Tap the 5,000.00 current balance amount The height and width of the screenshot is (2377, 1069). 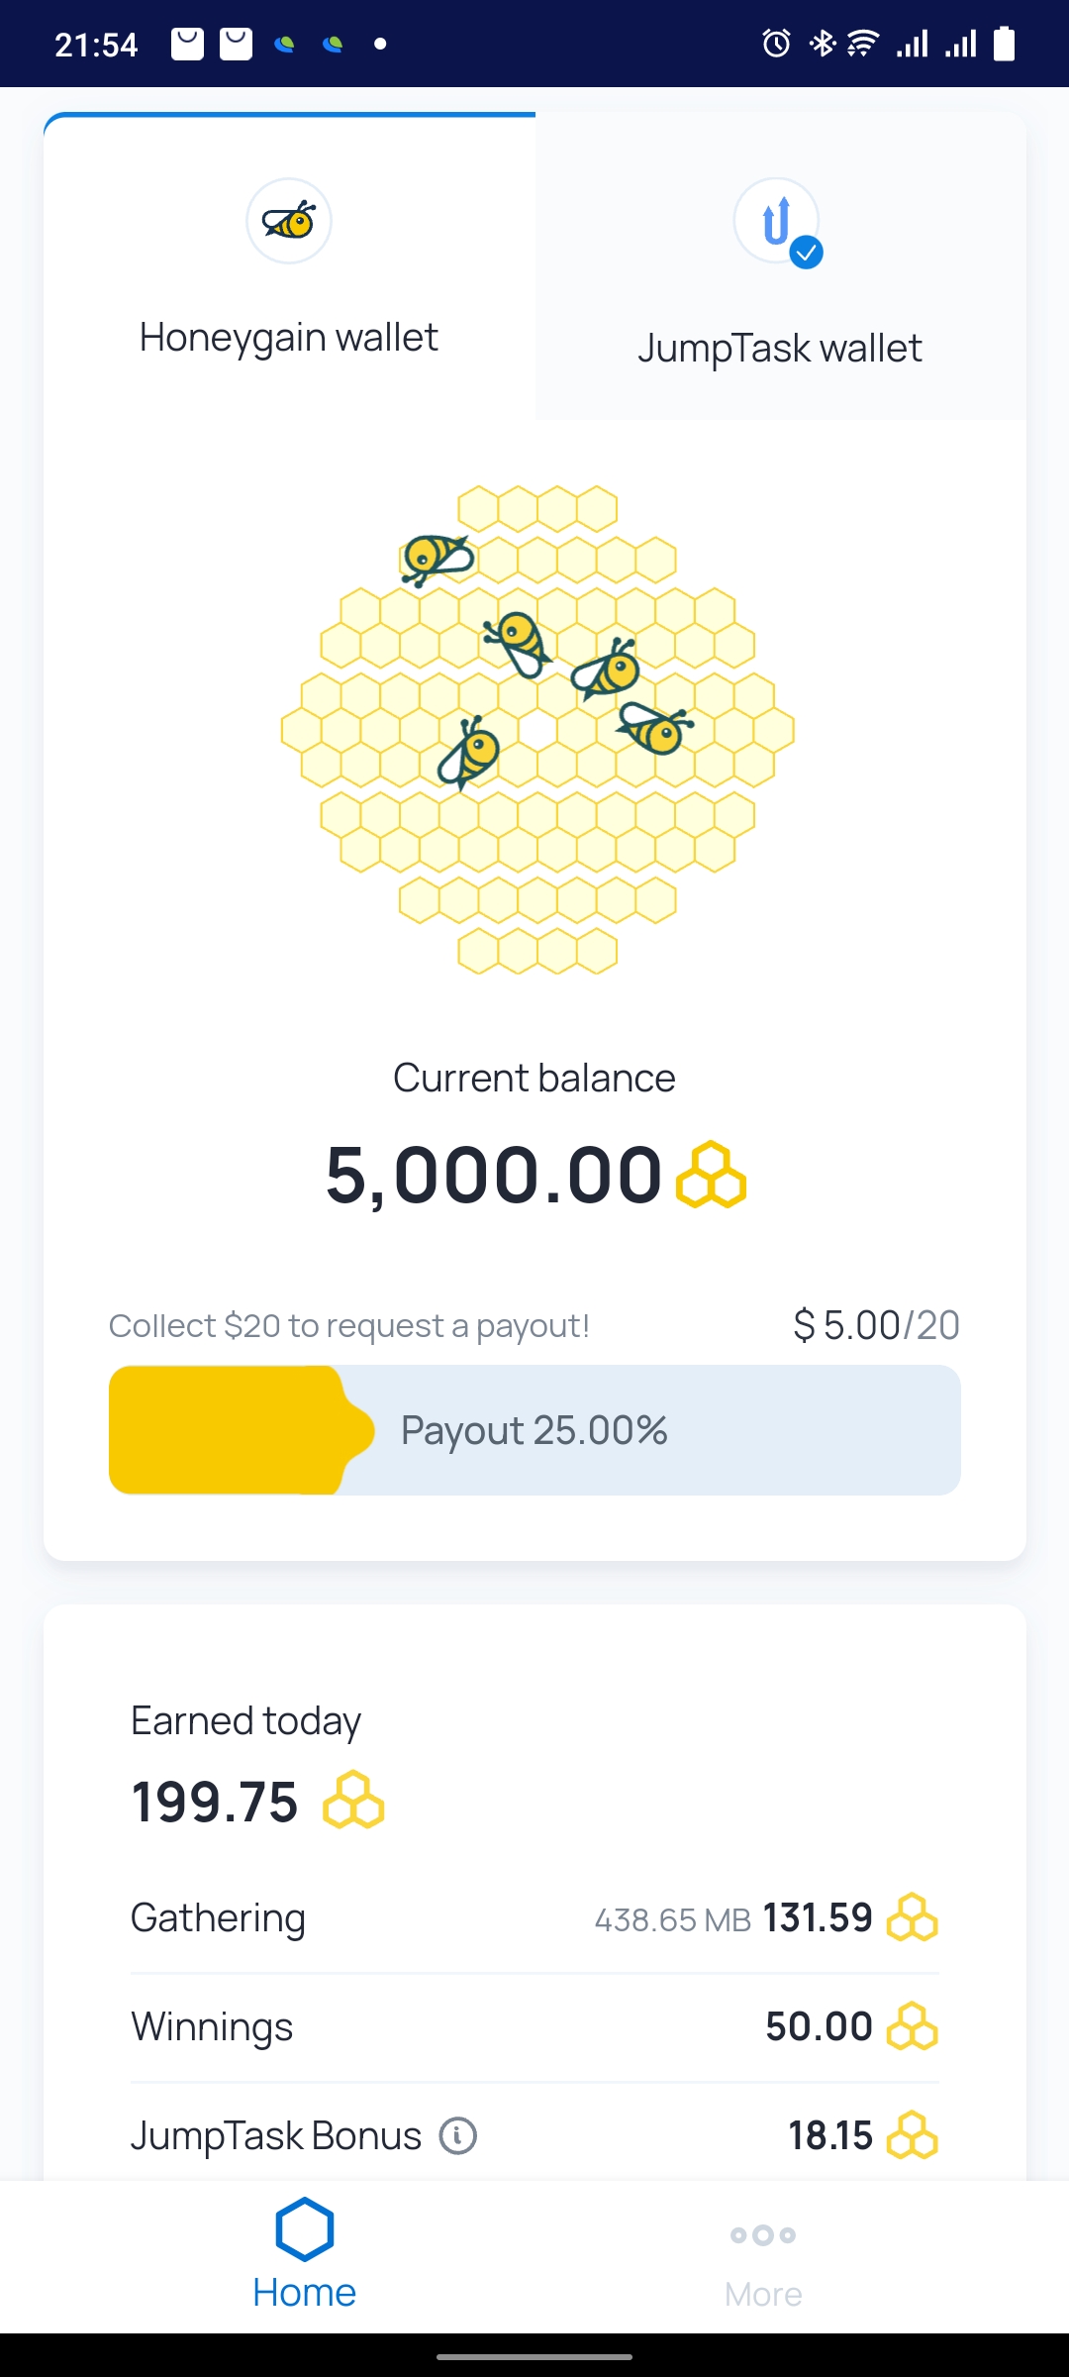tap(494, 1176)
